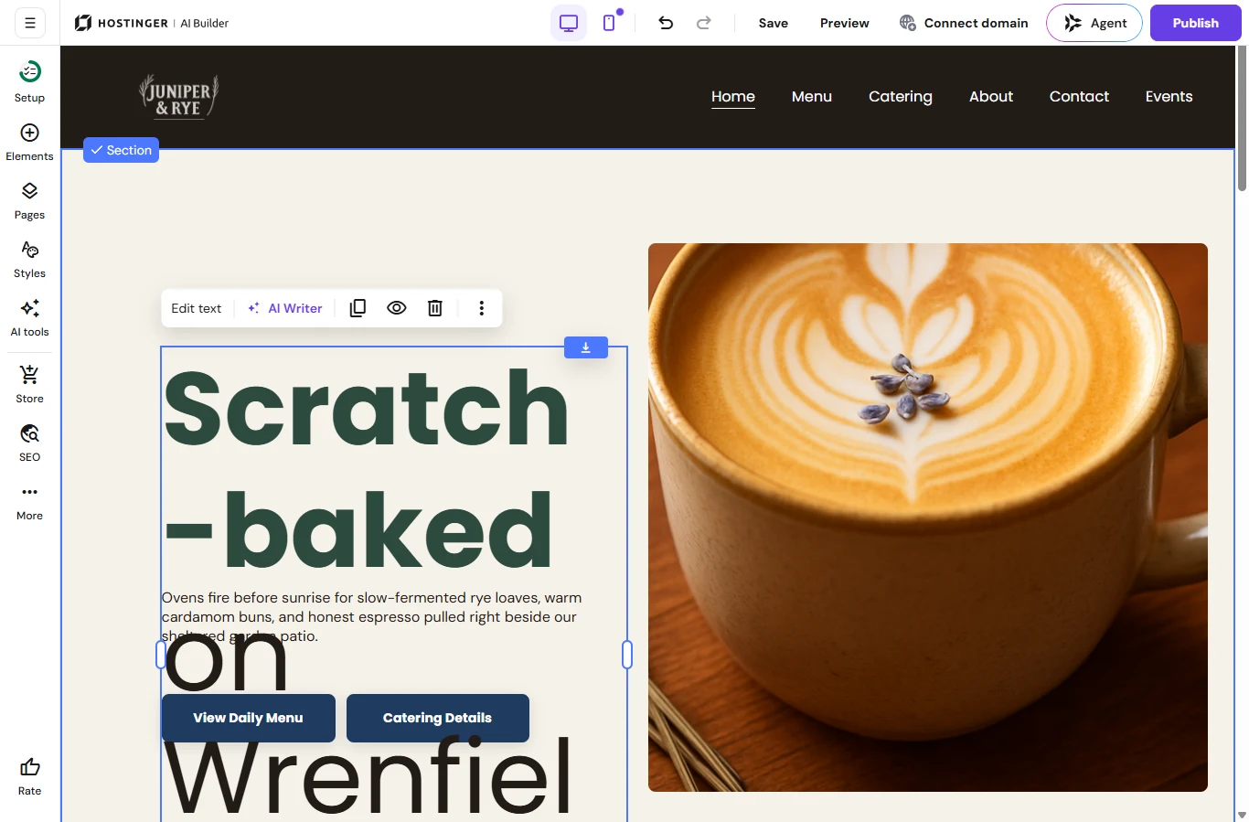This screenshot has height=822, width=1249.
Task: Select the Catering nav link
Action: click(901, 96)
